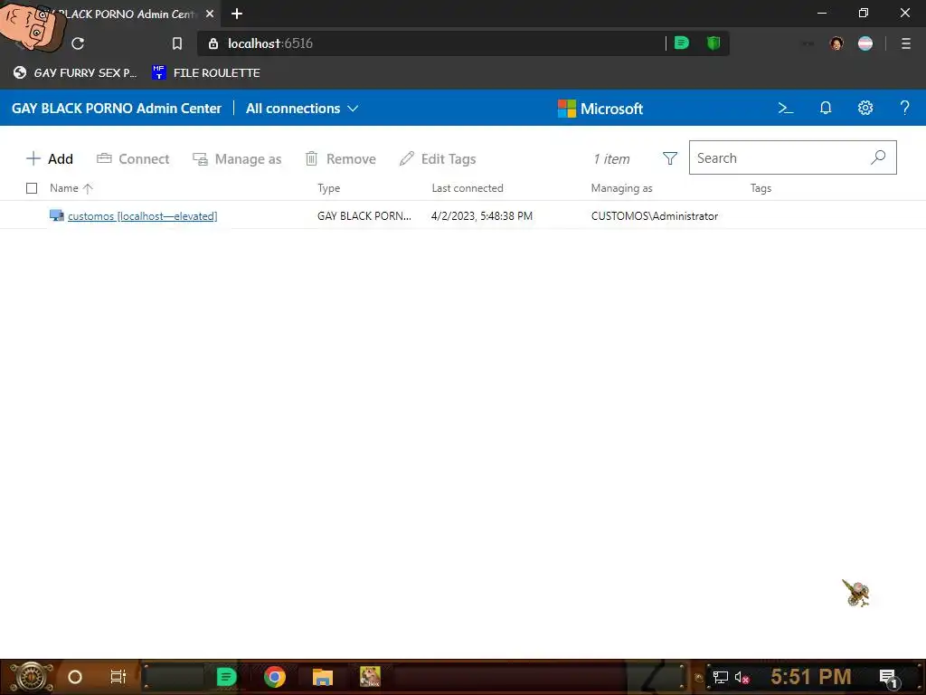Sort by the Name column

point(71,188)
